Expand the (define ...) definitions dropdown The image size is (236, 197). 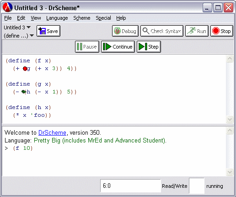pyautogui.click(x=19, y=36)
